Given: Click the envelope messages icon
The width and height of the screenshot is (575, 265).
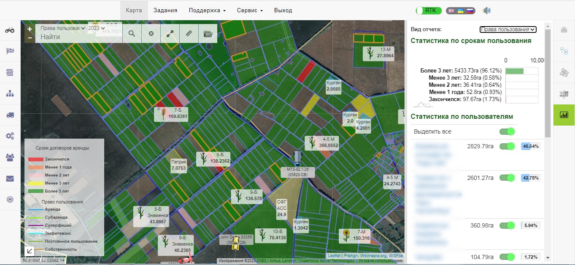Looking at the screenshot, I should 10,179.
